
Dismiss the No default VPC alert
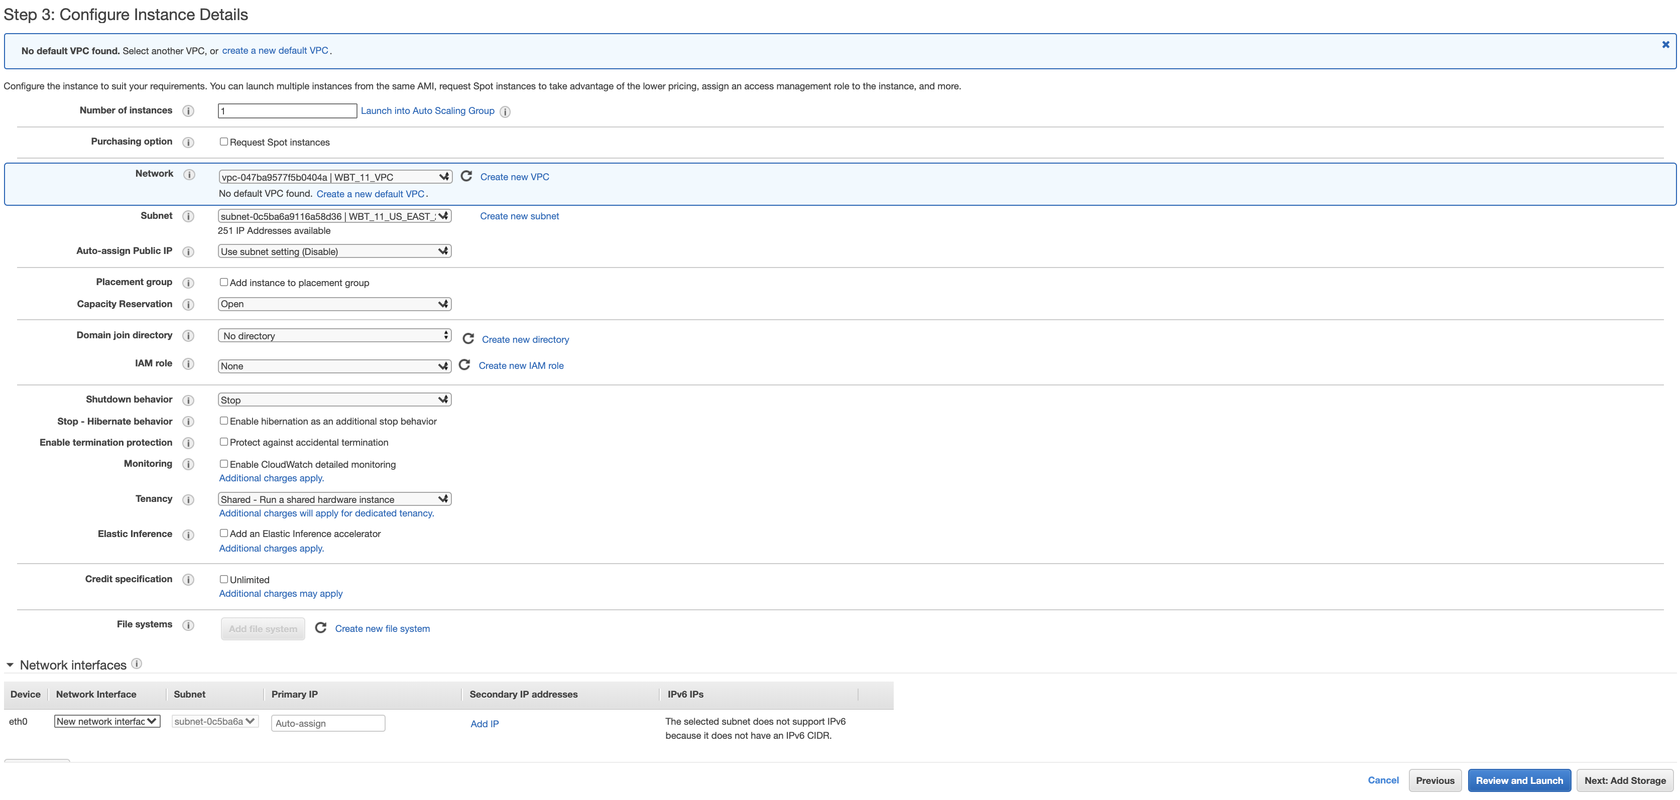(1665, 44)
